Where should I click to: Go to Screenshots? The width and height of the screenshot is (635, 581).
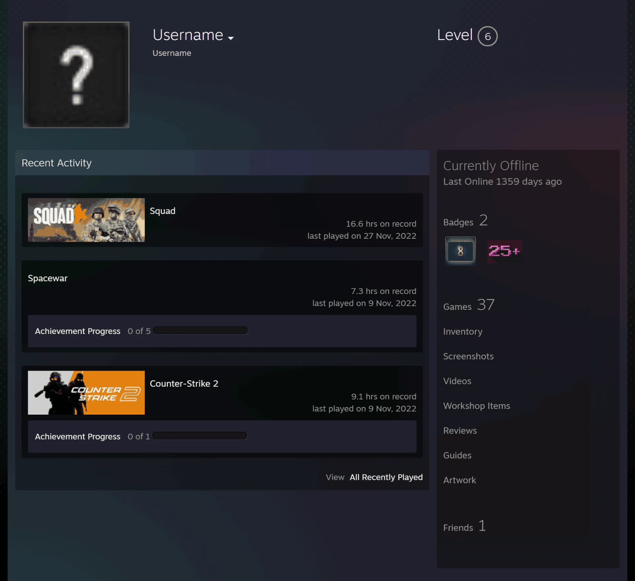[x=468, y=356]
